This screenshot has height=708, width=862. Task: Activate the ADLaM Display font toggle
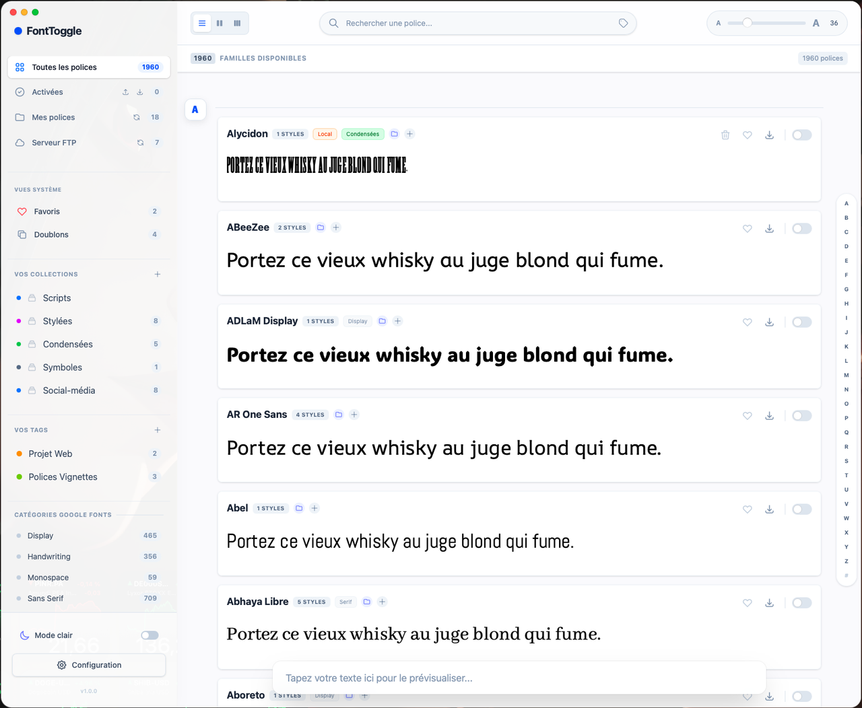click(801, 322)
